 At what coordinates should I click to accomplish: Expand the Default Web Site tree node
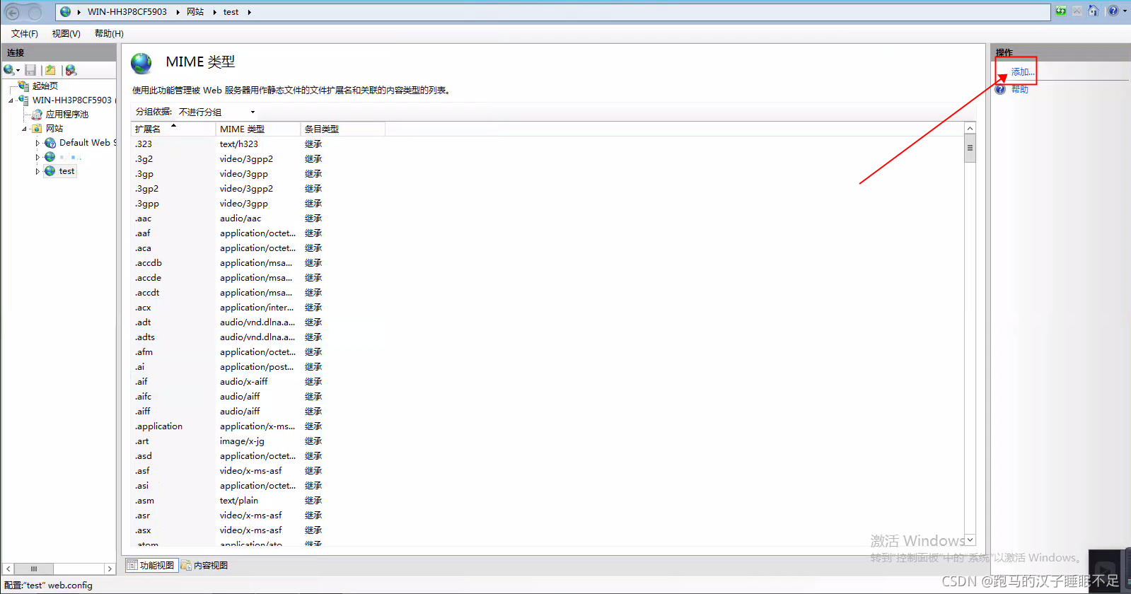coord(37,143)
